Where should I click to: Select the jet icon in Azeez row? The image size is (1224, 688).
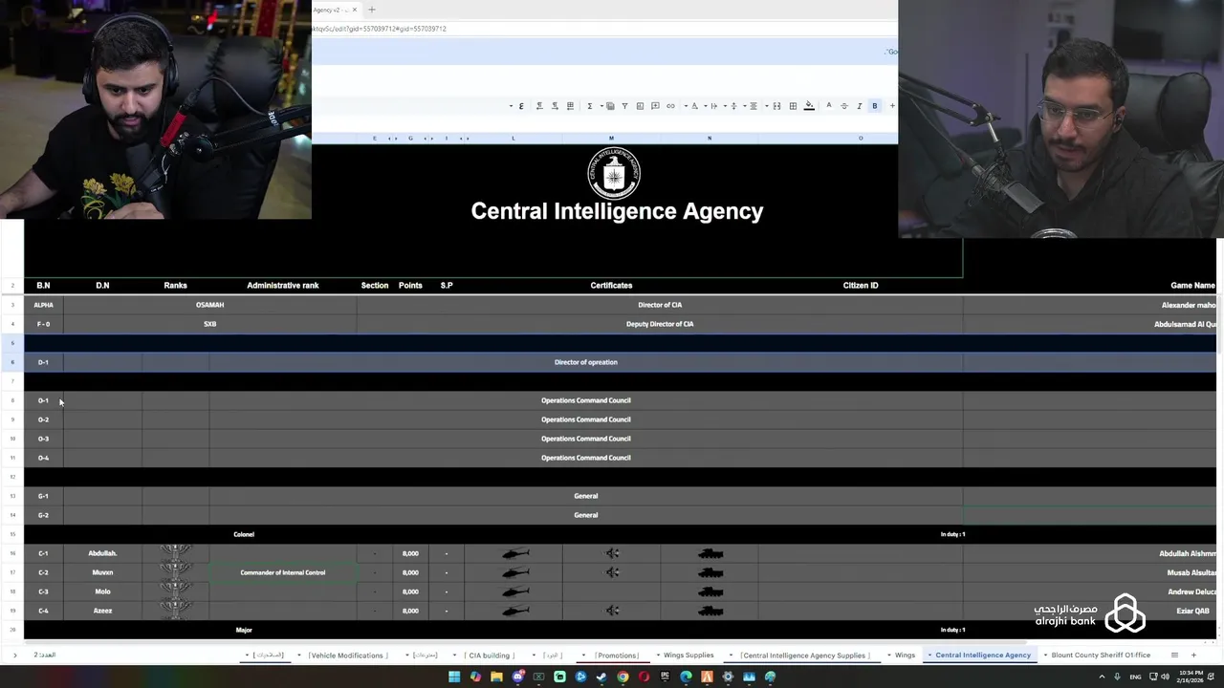click(x=612, y=611)
